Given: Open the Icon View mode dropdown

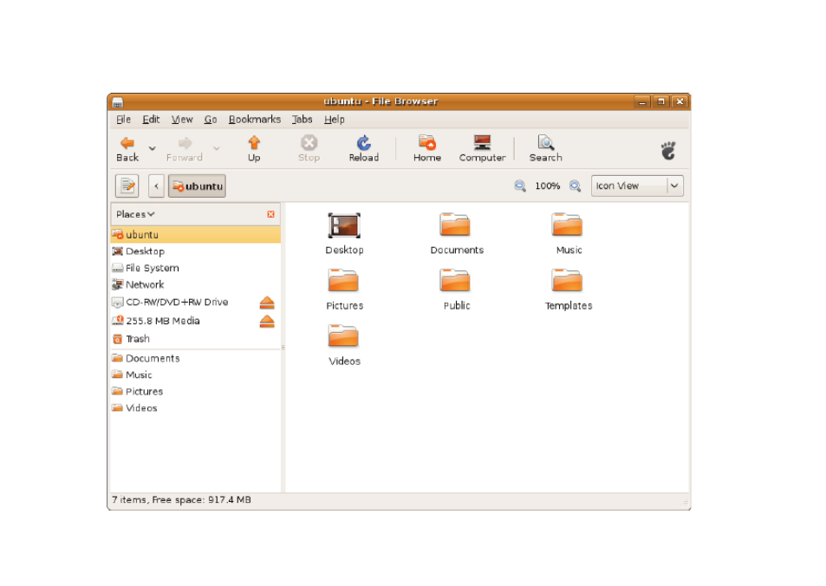Looking at the screenshot, I should click(637, 186).
